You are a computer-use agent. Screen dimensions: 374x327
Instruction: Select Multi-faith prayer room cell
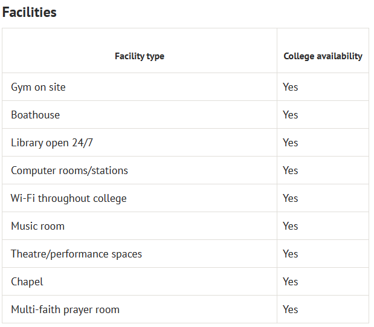(140, 309)
